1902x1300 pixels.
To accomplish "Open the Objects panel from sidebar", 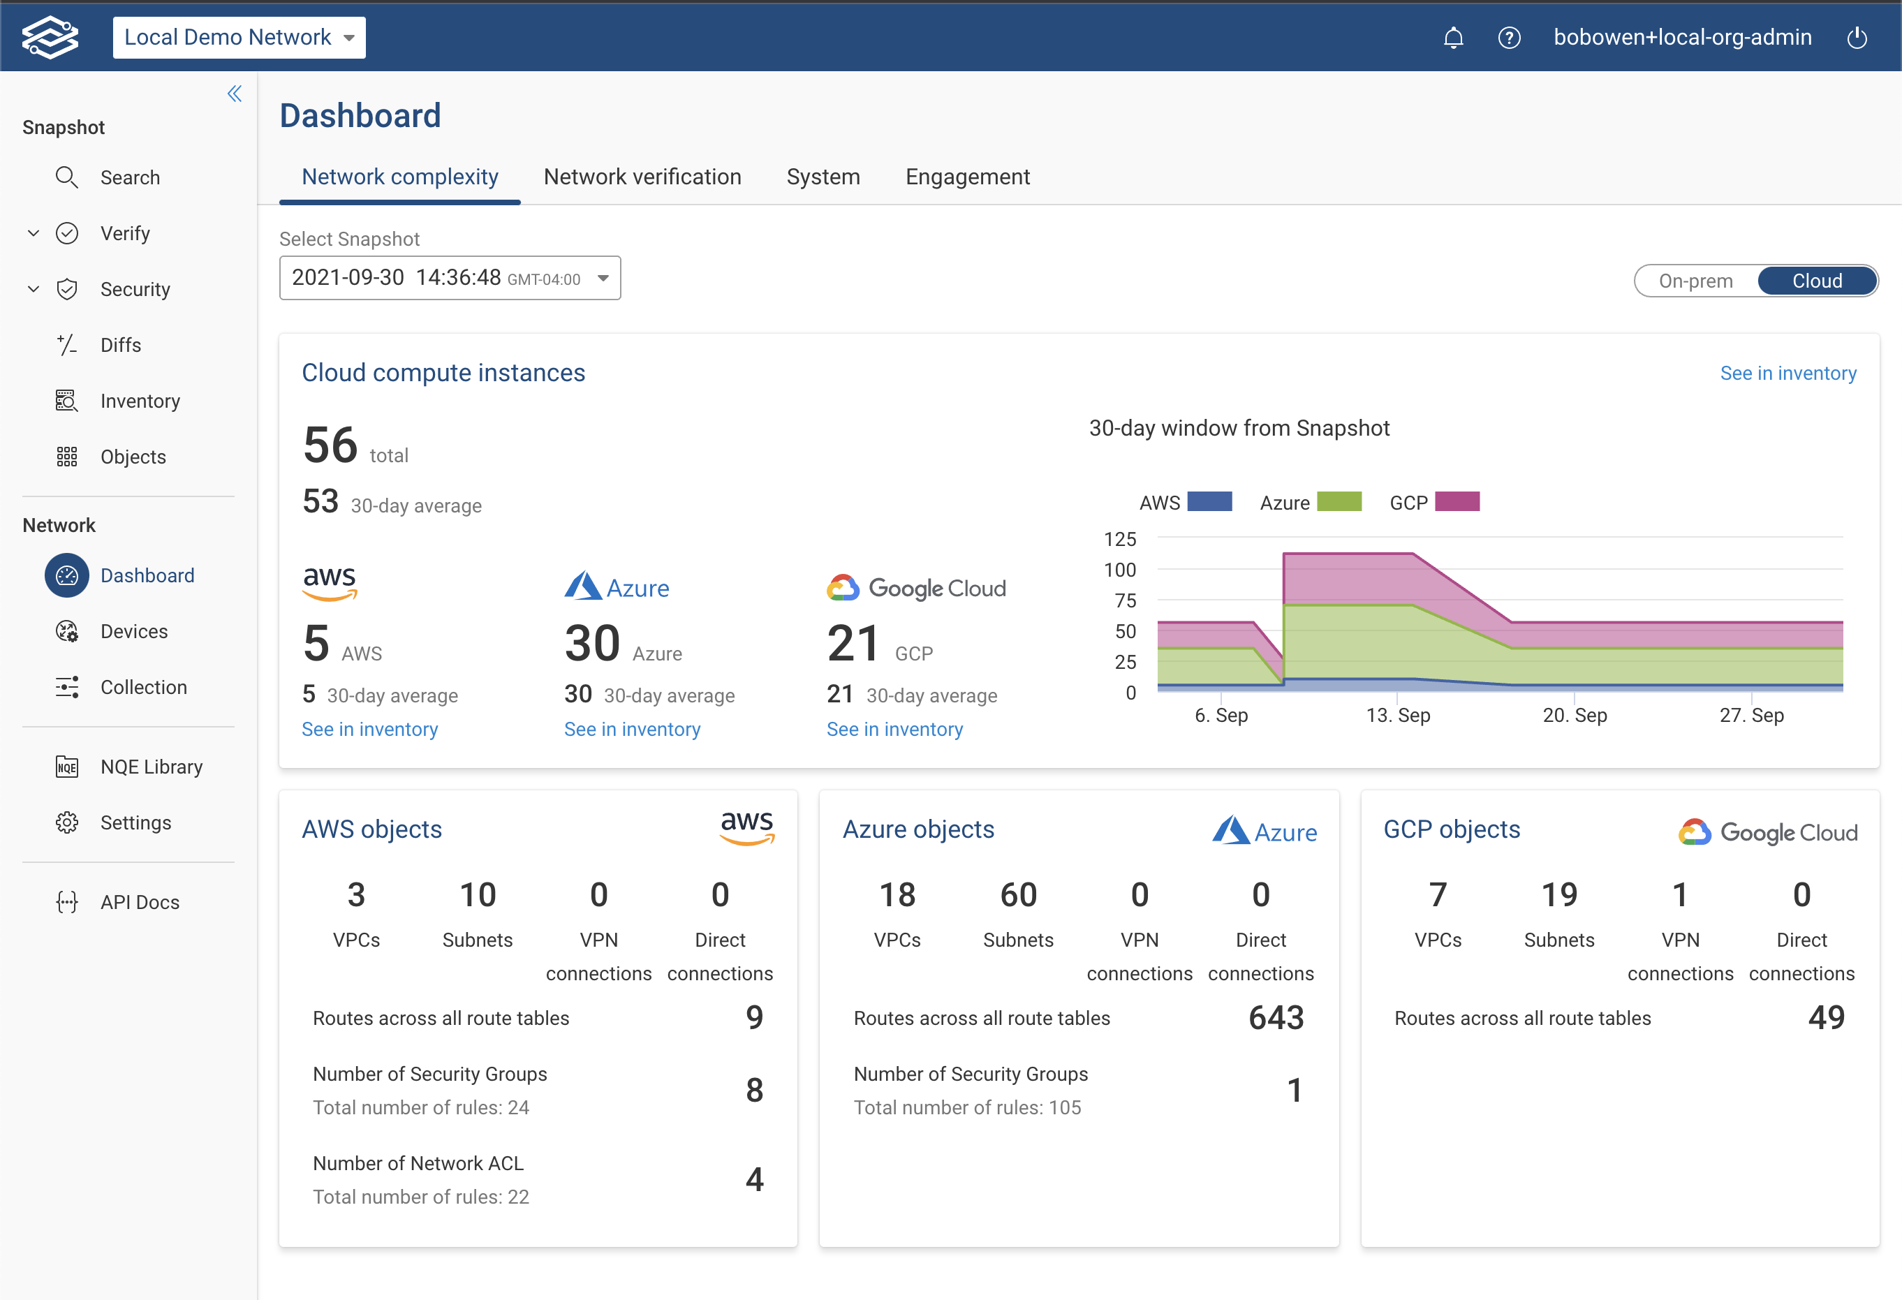I will (x=67, y=457).
